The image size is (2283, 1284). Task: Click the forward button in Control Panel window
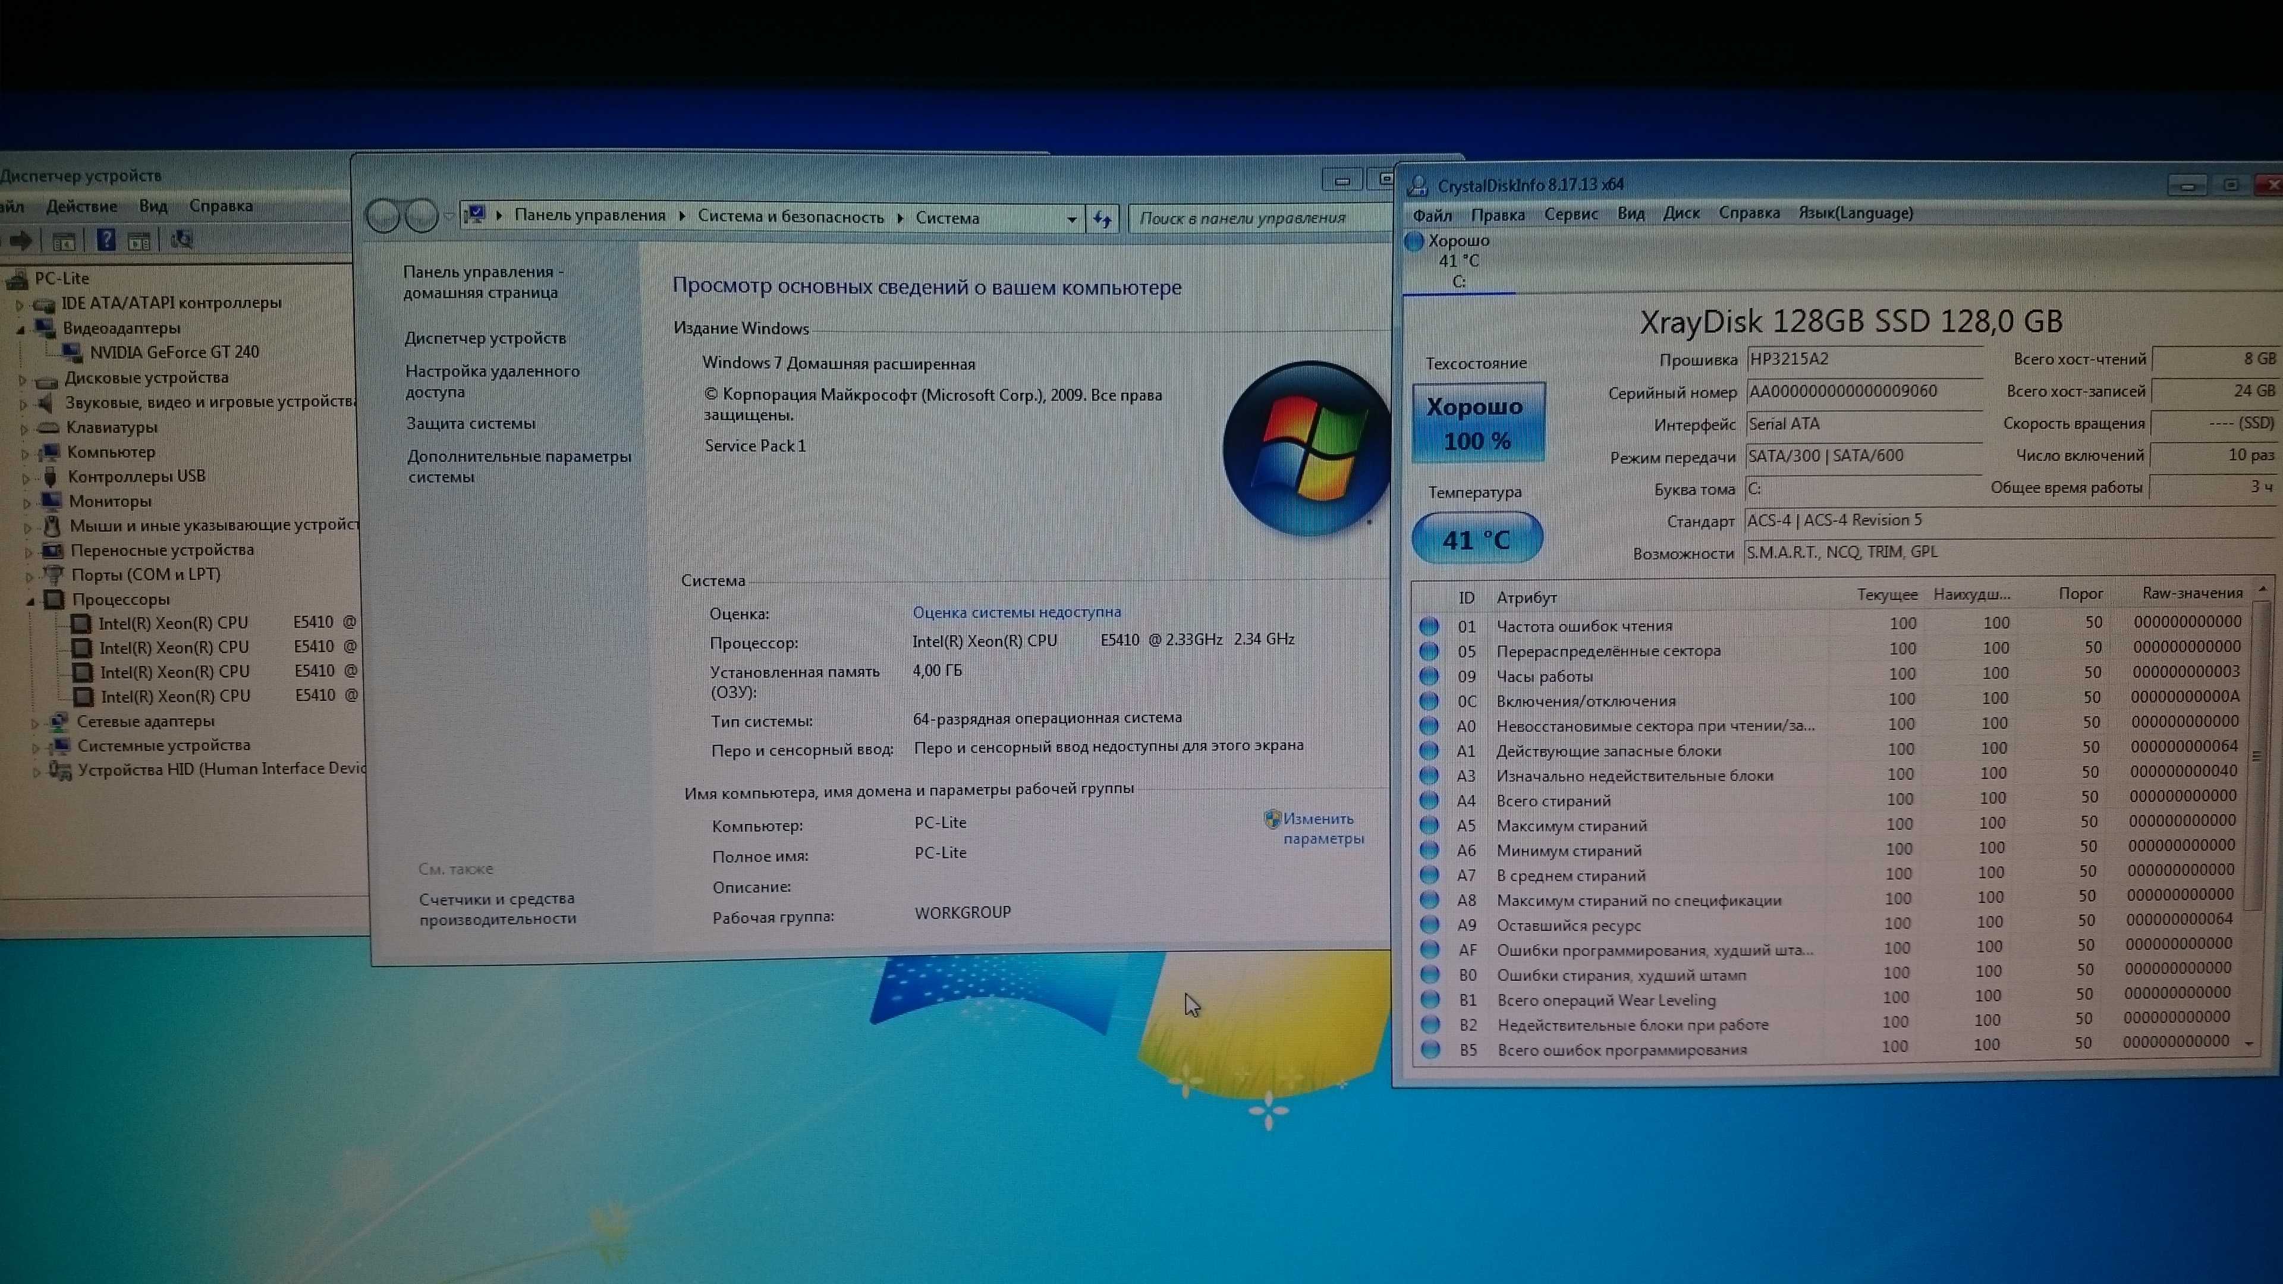pyautogui.click(x=421, y=216)
